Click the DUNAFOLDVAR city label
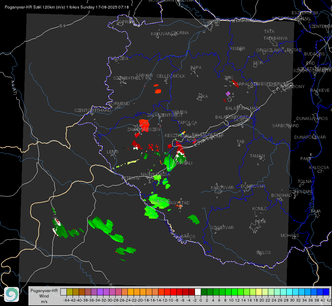Screen dimensions: 332x306 click(x=310, y=137)
